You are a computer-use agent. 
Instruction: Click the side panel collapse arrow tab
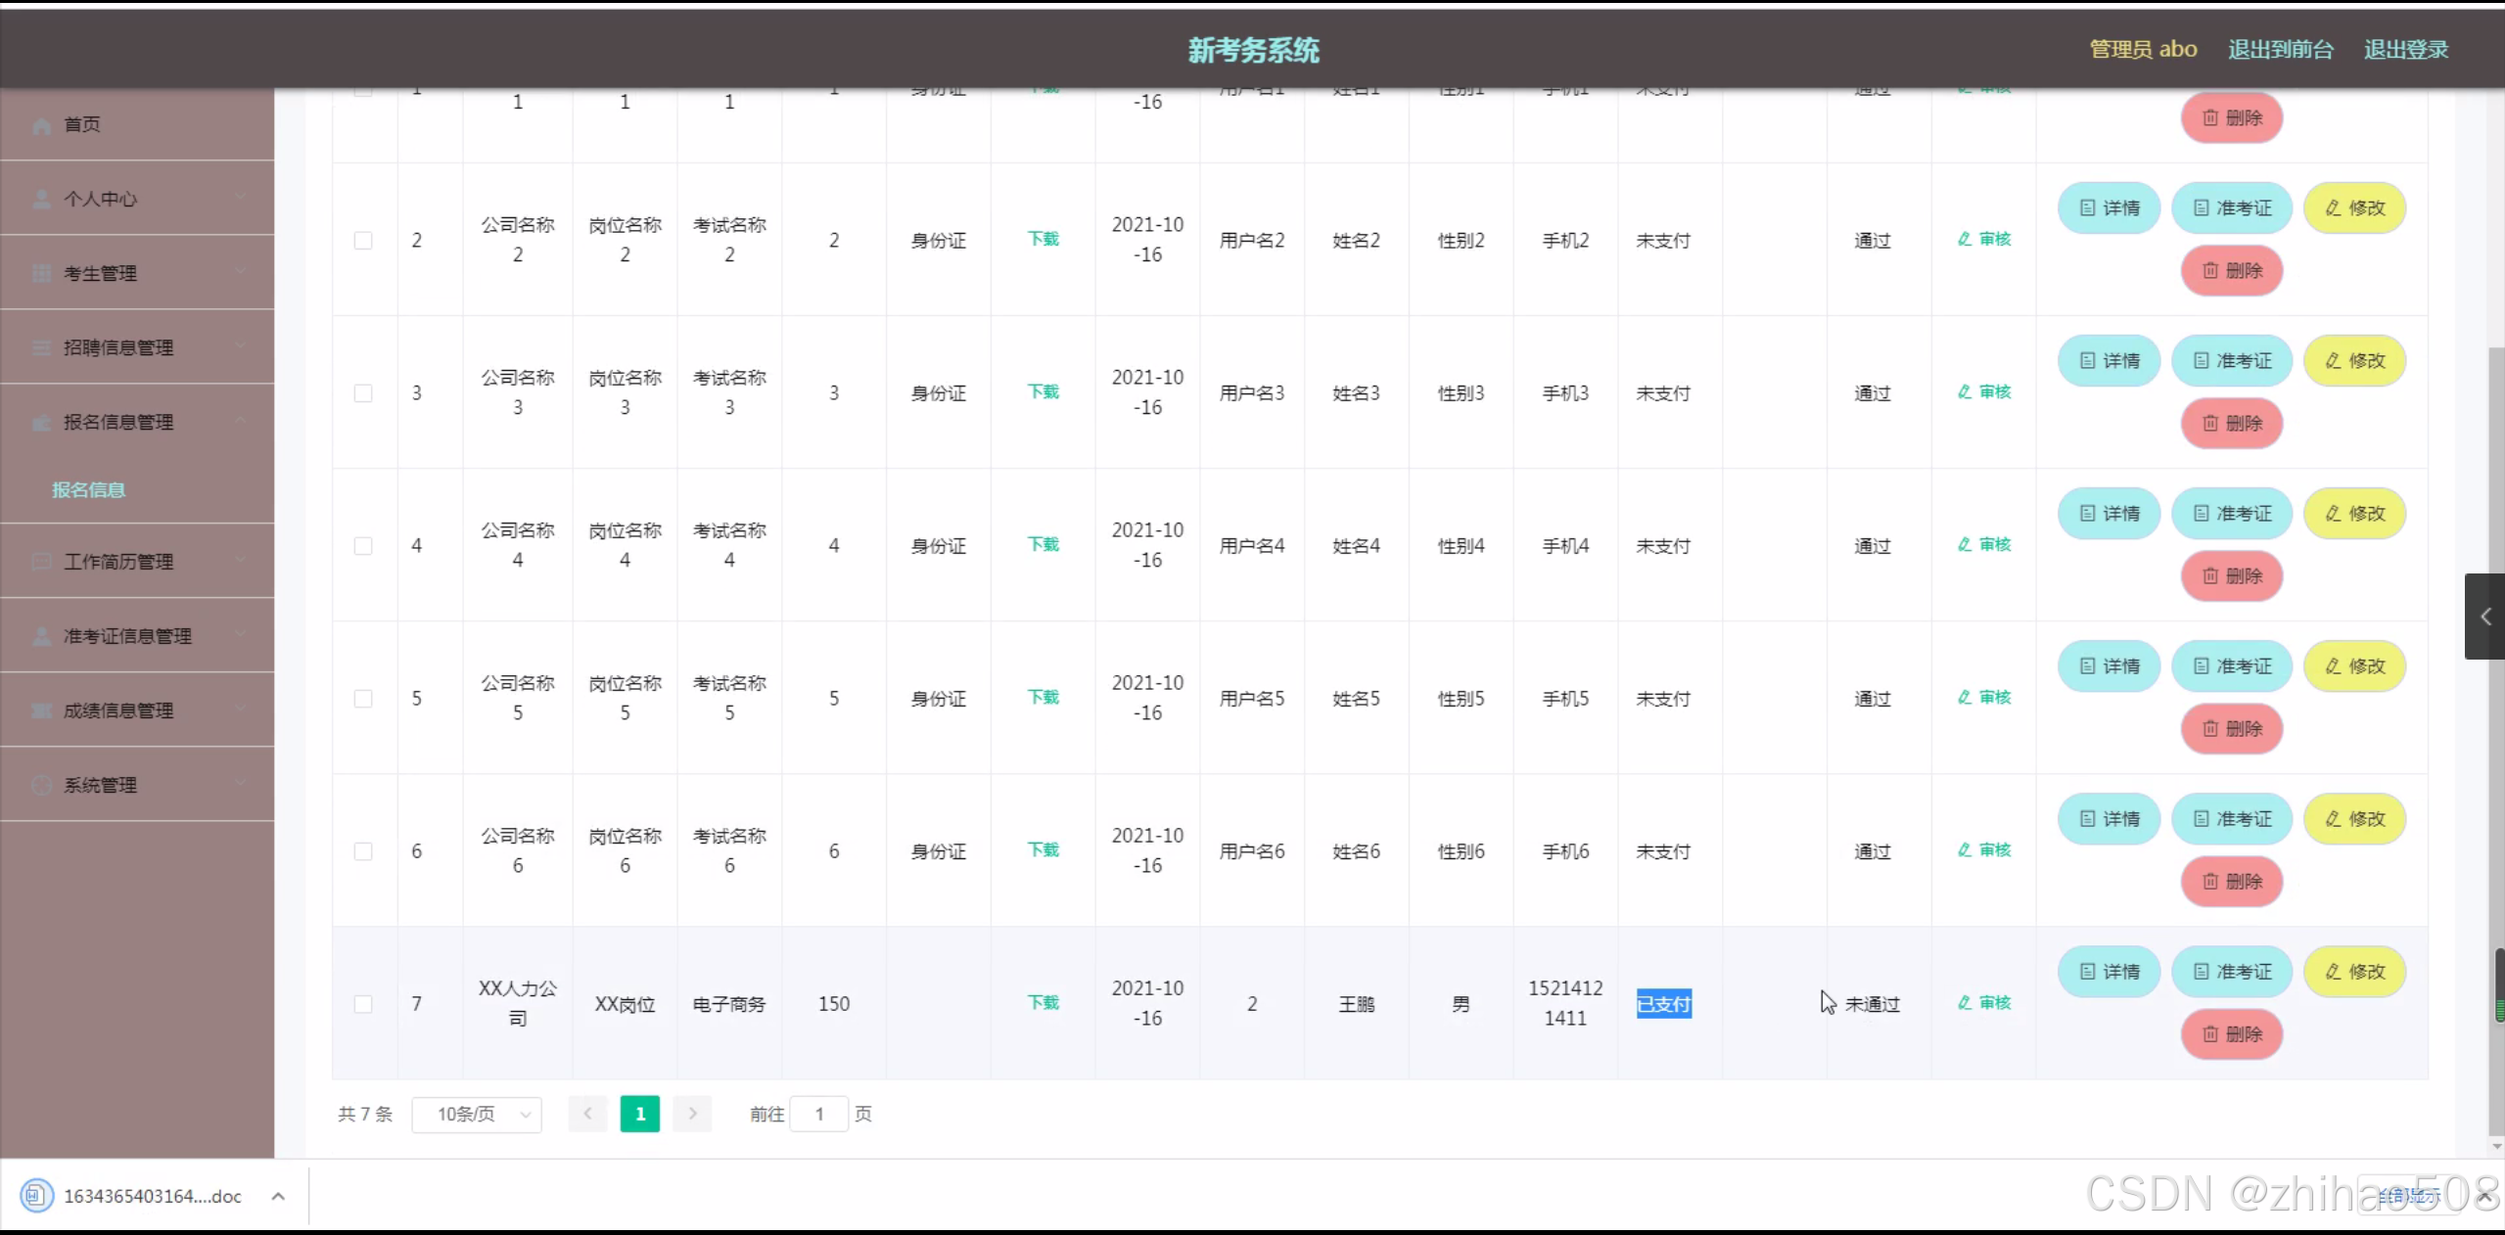(2484, 617)
